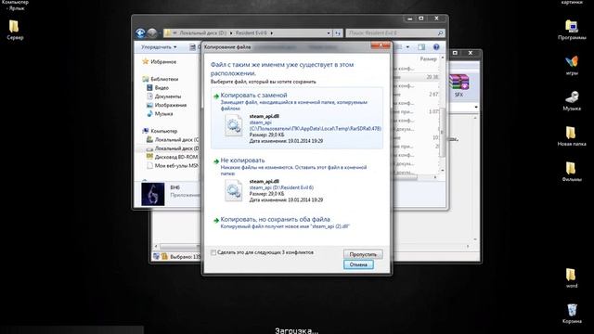
Task: Select Дисковод BD-ROM in the navigation pane
Action: (173, 157)
